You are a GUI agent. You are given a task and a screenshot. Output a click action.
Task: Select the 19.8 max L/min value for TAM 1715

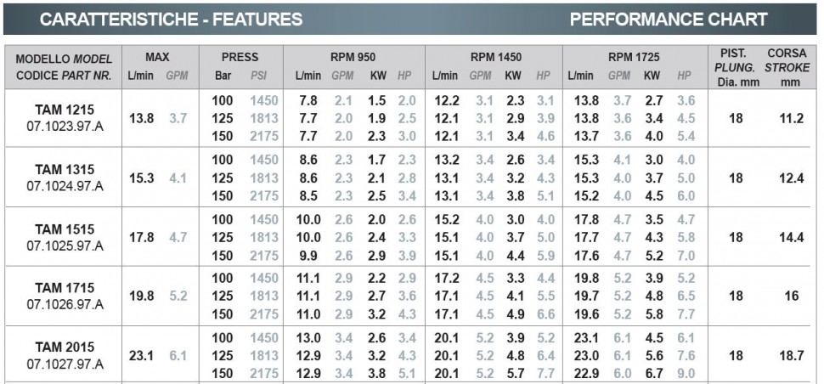point(141,296)
